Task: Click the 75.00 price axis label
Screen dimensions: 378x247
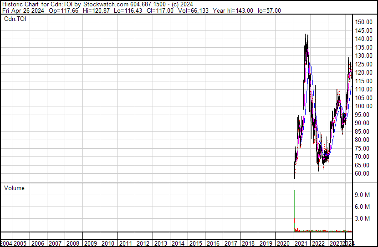Action: click(362, 149)
